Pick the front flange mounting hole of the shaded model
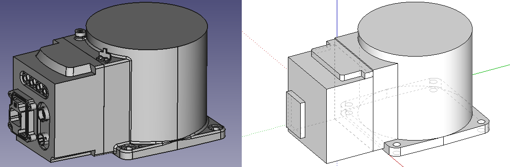 pyautogui.click(x=128, y=148)
